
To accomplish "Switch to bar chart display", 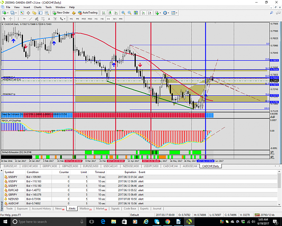I will pyautogui.click(x=104, y=13).
